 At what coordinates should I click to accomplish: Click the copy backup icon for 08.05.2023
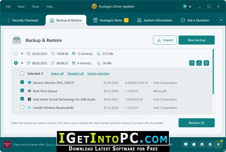pyautogui.click(x=192, y=63)
